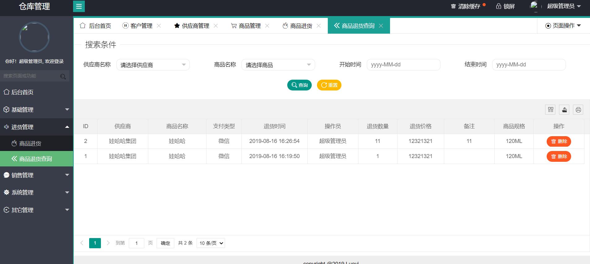Click the 2019-08-16 16:19:50 cell
Image resolution: width=590 pixels, height=264 pixels.
coord(275,156)
